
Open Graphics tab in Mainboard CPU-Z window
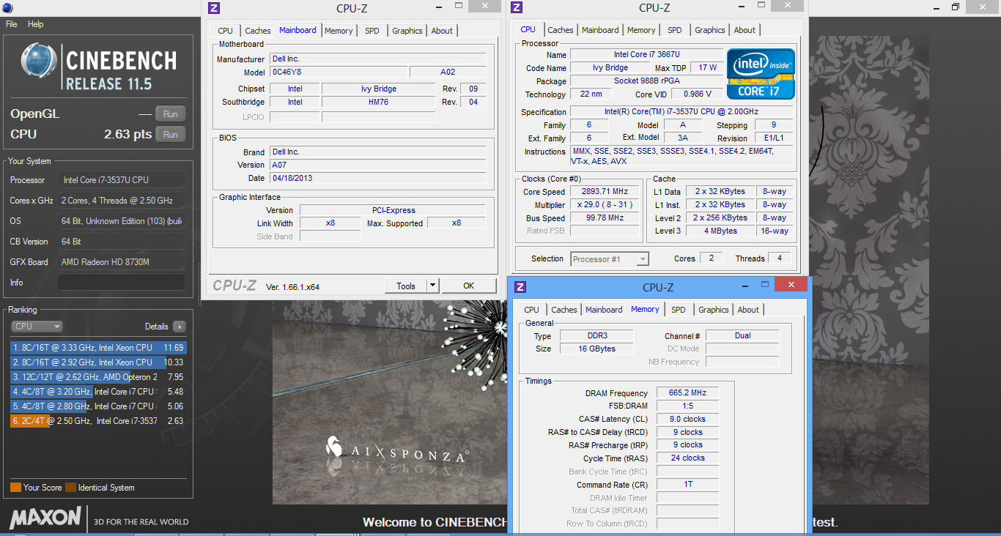(407, 31)
